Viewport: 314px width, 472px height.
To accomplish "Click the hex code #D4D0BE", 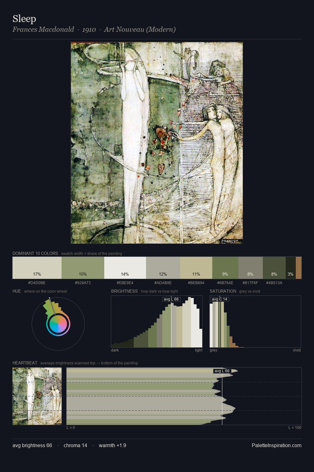I will pyautogui.click(x=37, y=283).
